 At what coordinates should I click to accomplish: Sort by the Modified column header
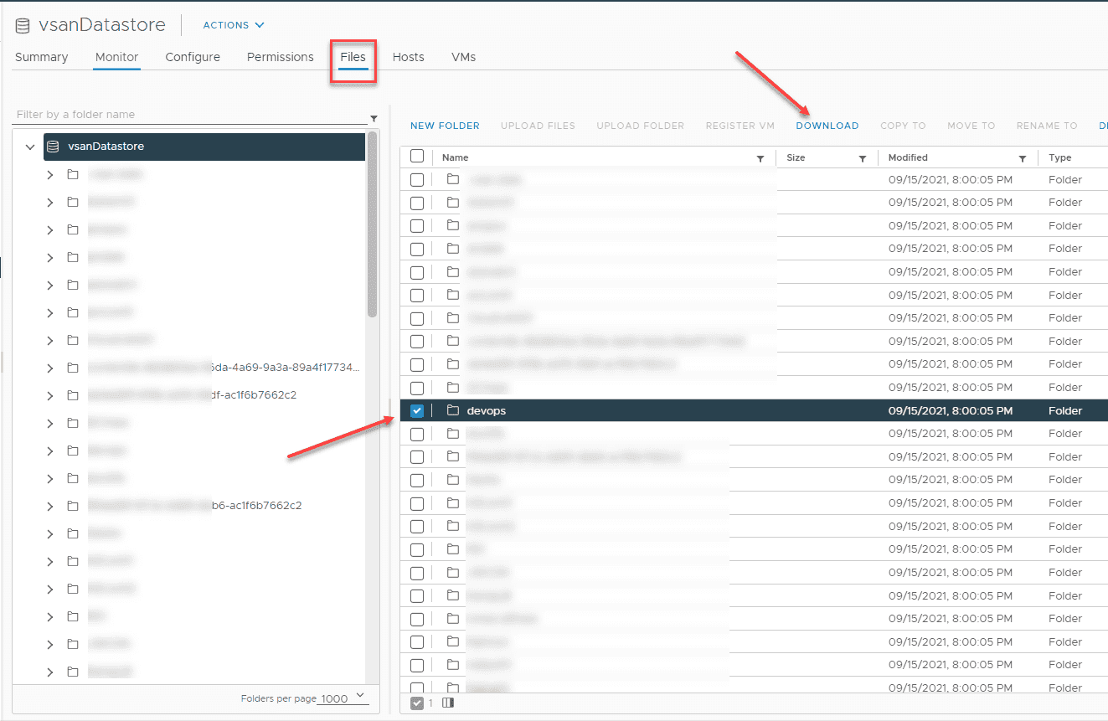(908, 157)
